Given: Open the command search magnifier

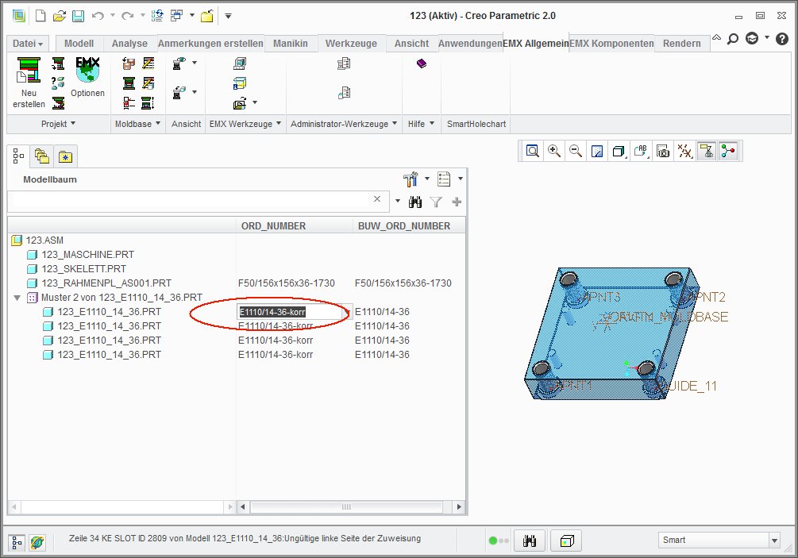Looking at the screenshot, I should point(732,39).
